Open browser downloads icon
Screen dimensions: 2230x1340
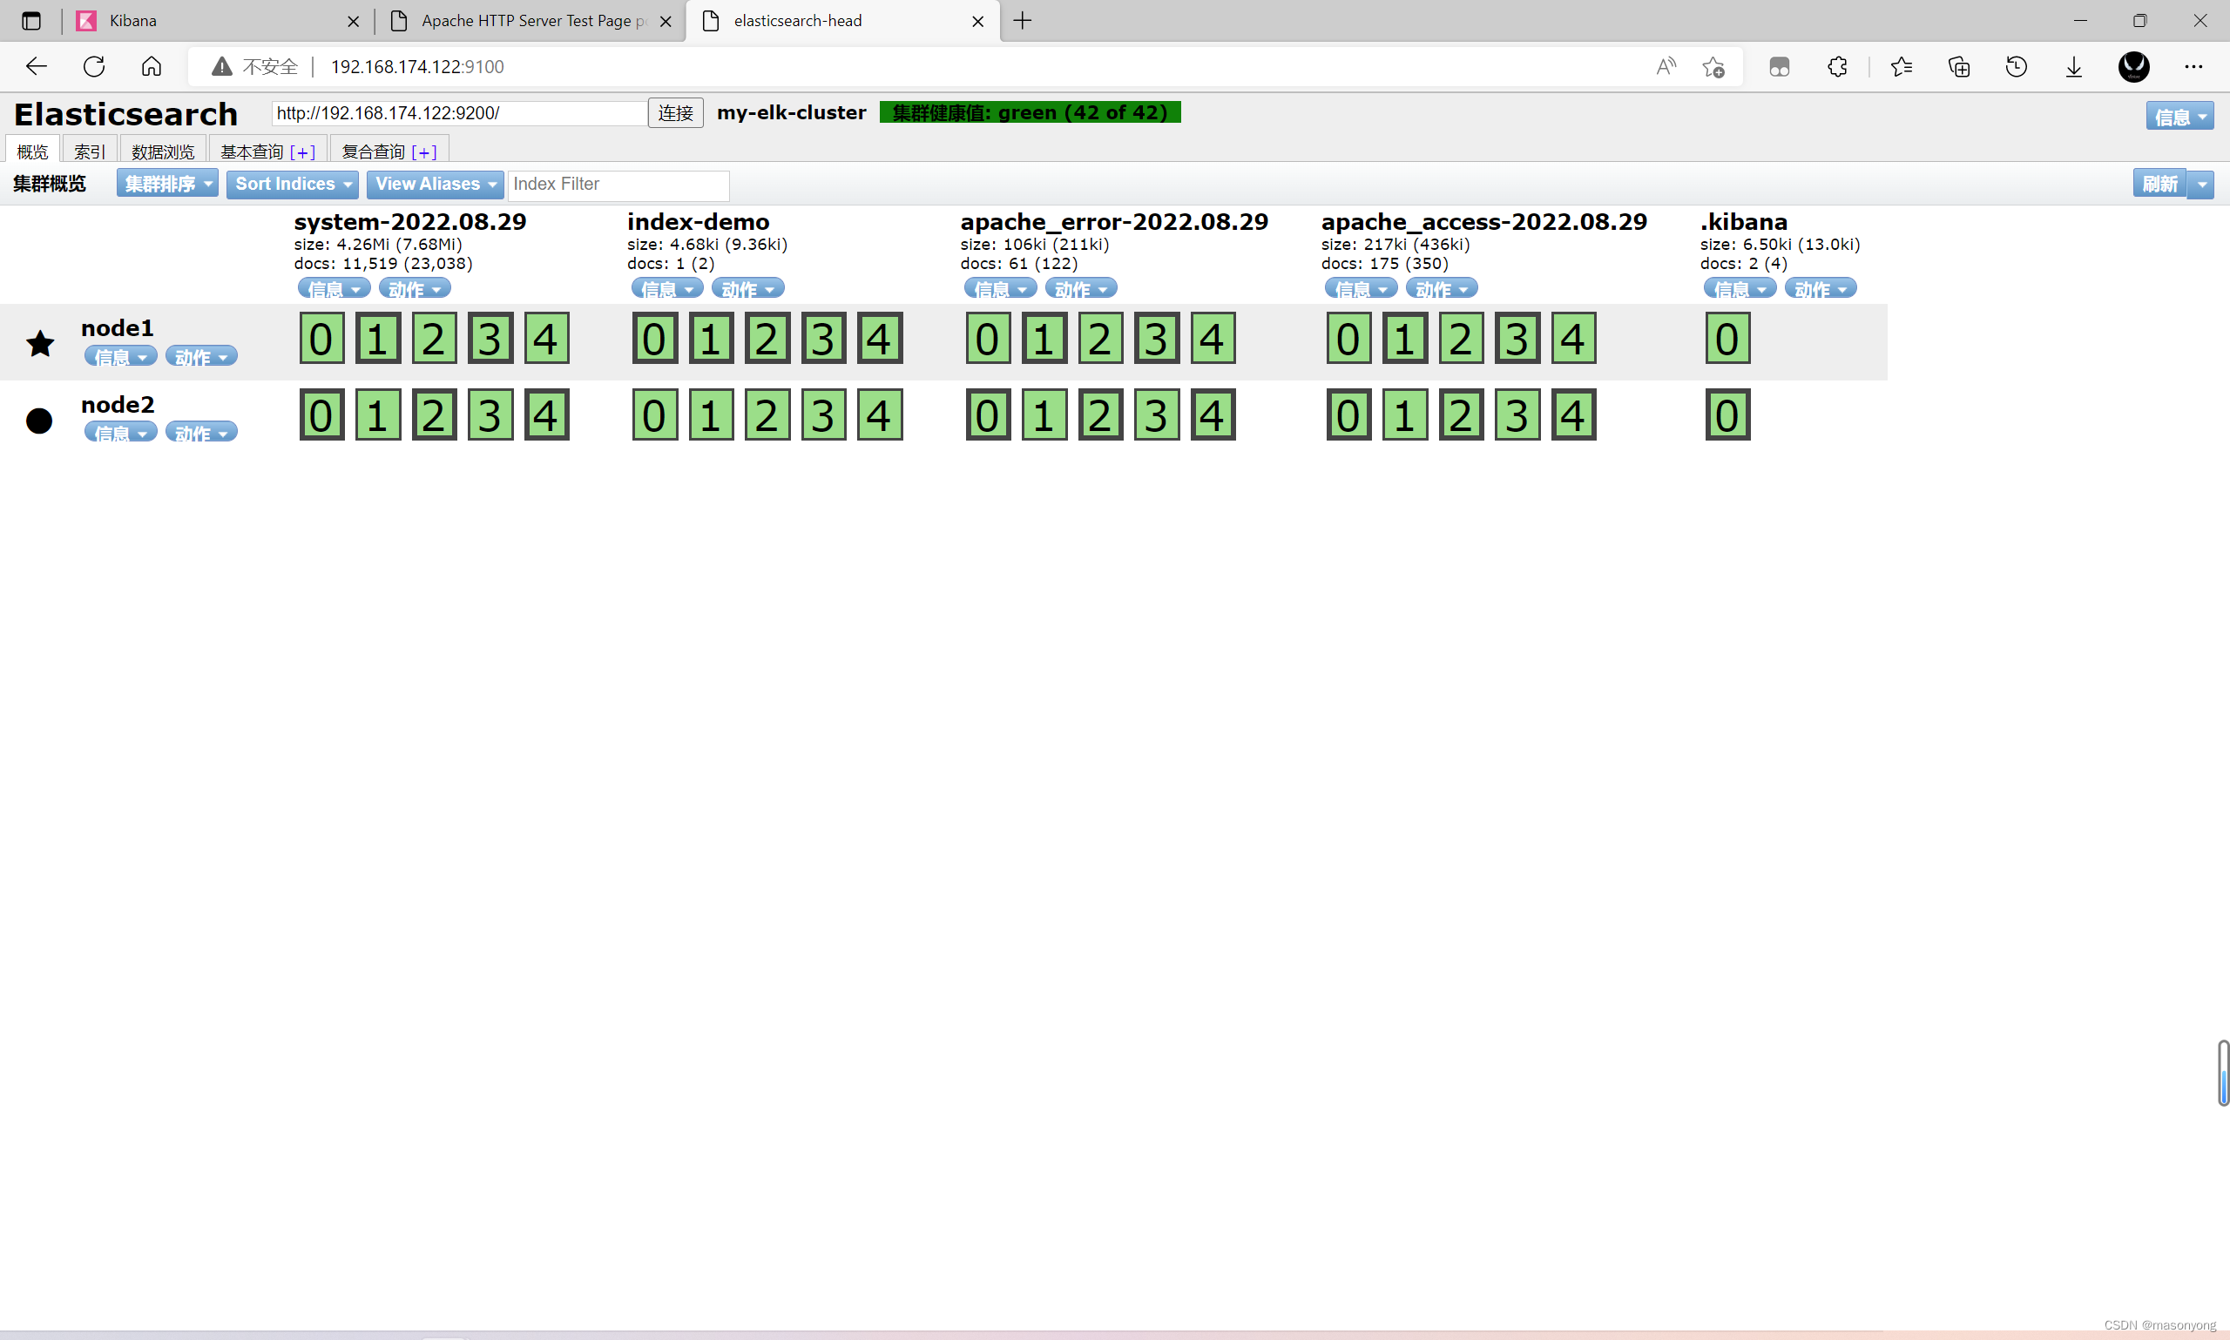click(x=2074, y=66)
